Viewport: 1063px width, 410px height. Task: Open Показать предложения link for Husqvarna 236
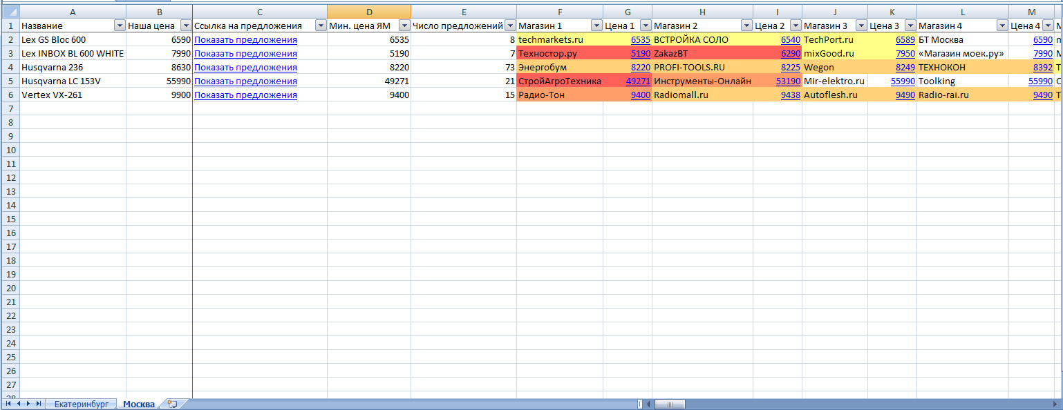point(245,67)
